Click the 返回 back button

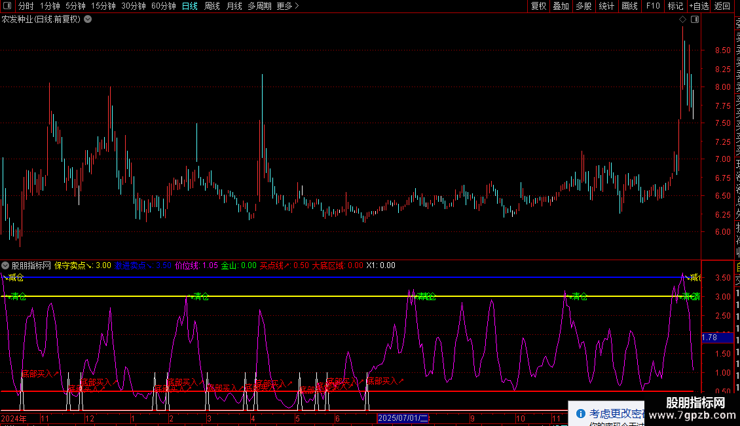pyautogui.click(x=722, y=6)
